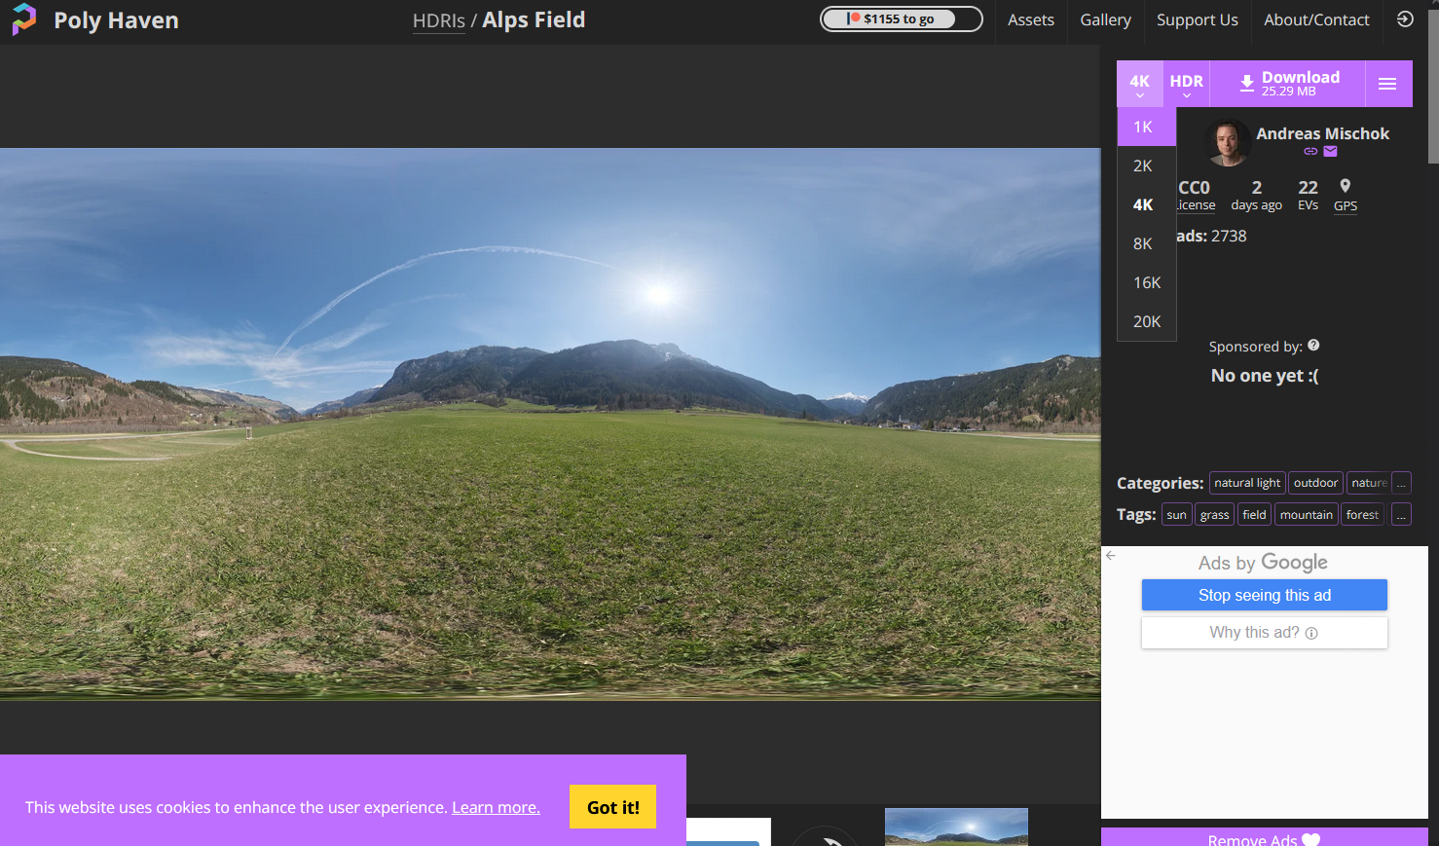This screenshot has height=846, width=1439.
Task: Open the Gallery menu item
Action: (1105, 20)
